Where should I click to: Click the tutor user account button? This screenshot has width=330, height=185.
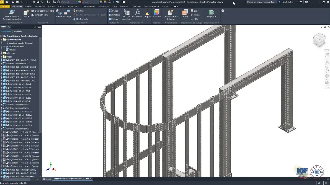286,2
